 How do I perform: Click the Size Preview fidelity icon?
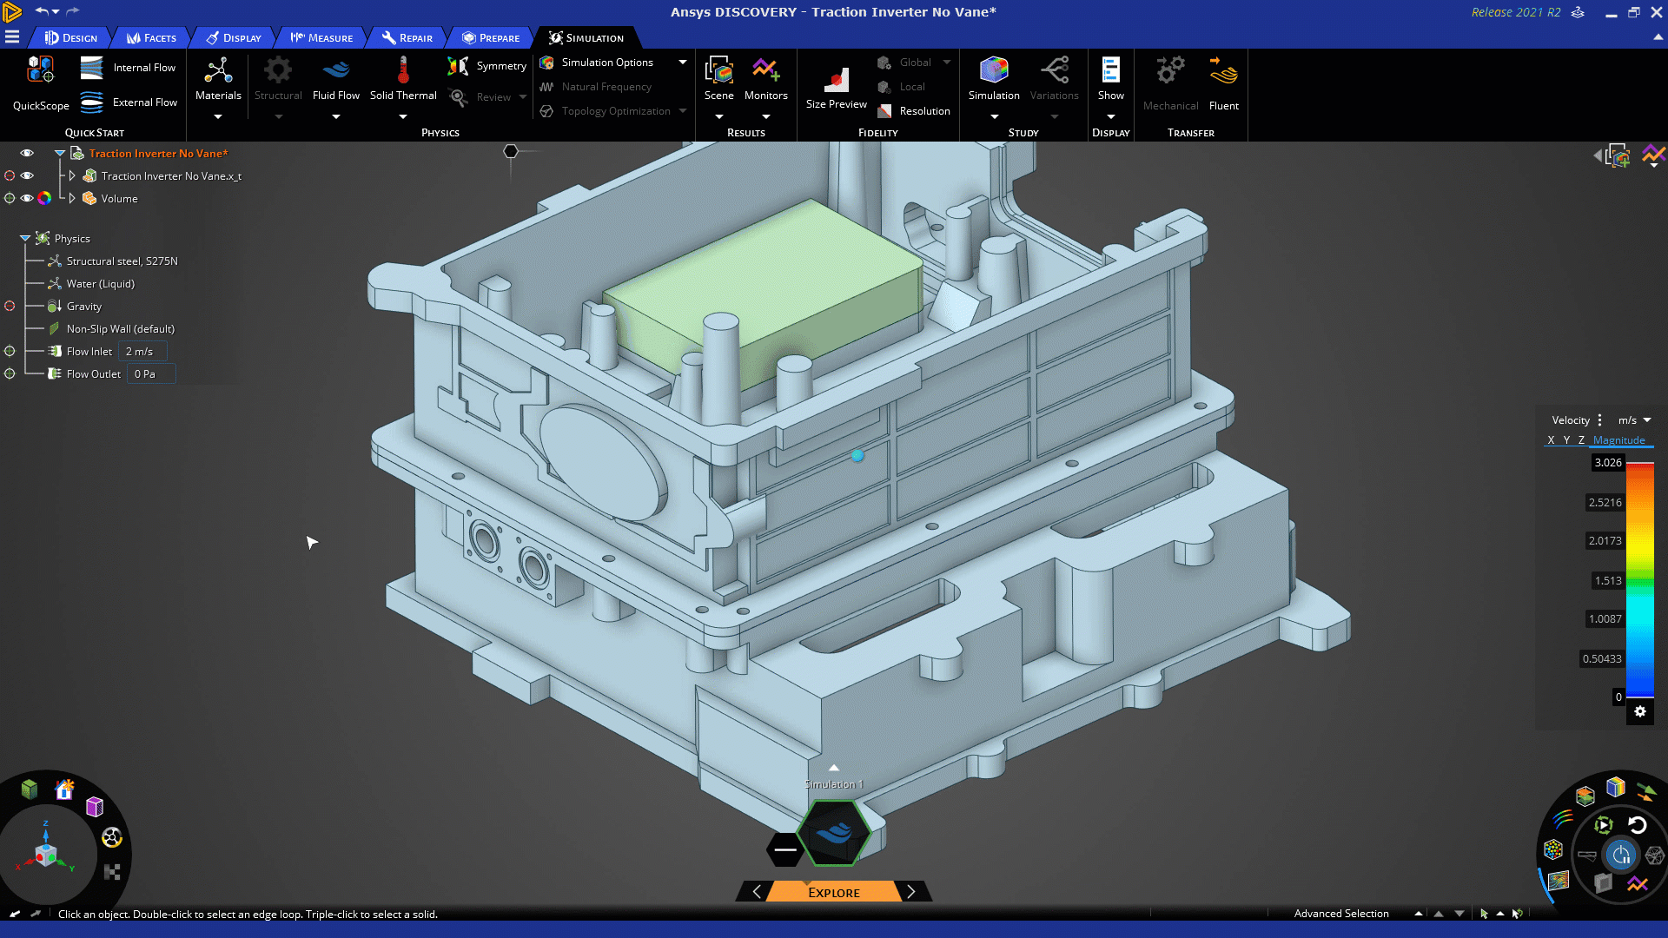click(x=836, y=80)
